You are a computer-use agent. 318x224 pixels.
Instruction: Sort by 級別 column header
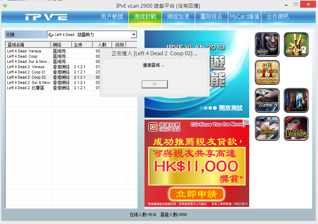point(119,45)
